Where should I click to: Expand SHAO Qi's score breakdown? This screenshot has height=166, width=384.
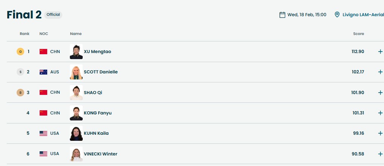point(380,93)
